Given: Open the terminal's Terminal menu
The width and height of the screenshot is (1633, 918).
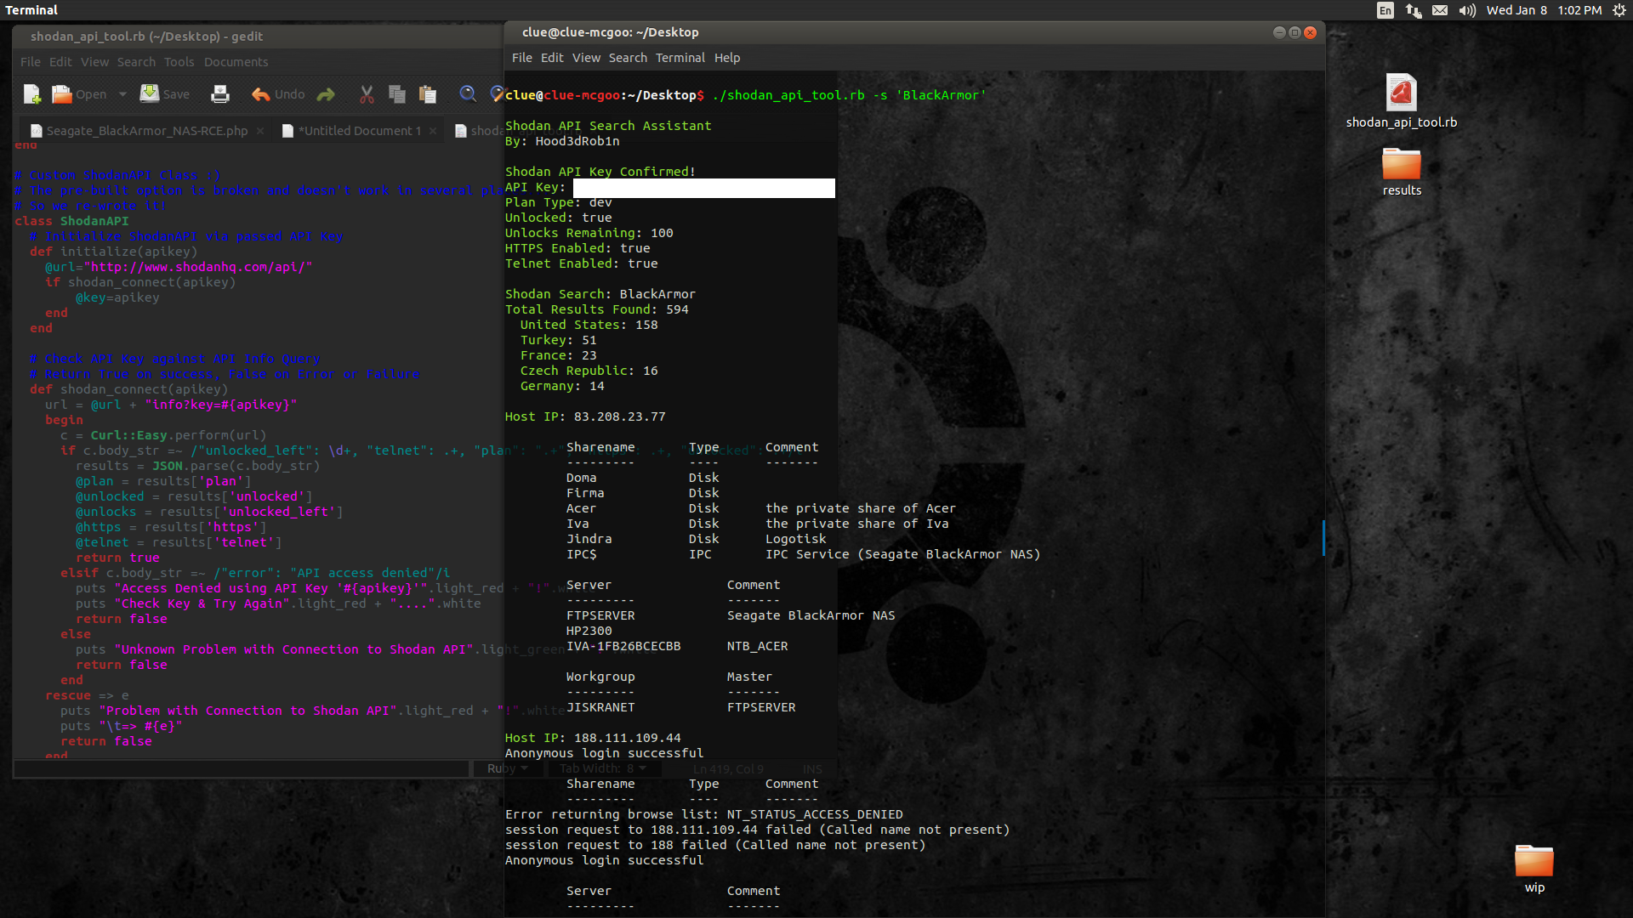Looking at the screenshot, I should tap(680, 58).
